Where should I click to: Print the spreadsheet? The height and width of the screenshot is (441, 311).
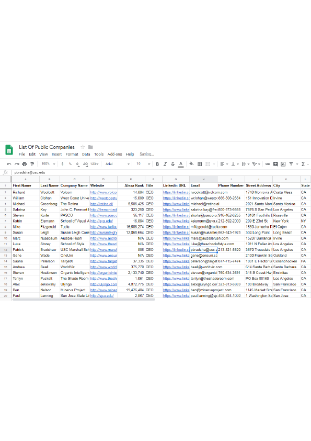point(25,164)
